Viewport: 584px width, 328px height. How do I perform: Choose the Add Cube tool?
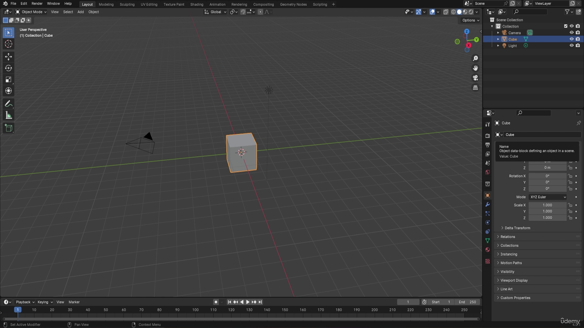click(9, 128)
